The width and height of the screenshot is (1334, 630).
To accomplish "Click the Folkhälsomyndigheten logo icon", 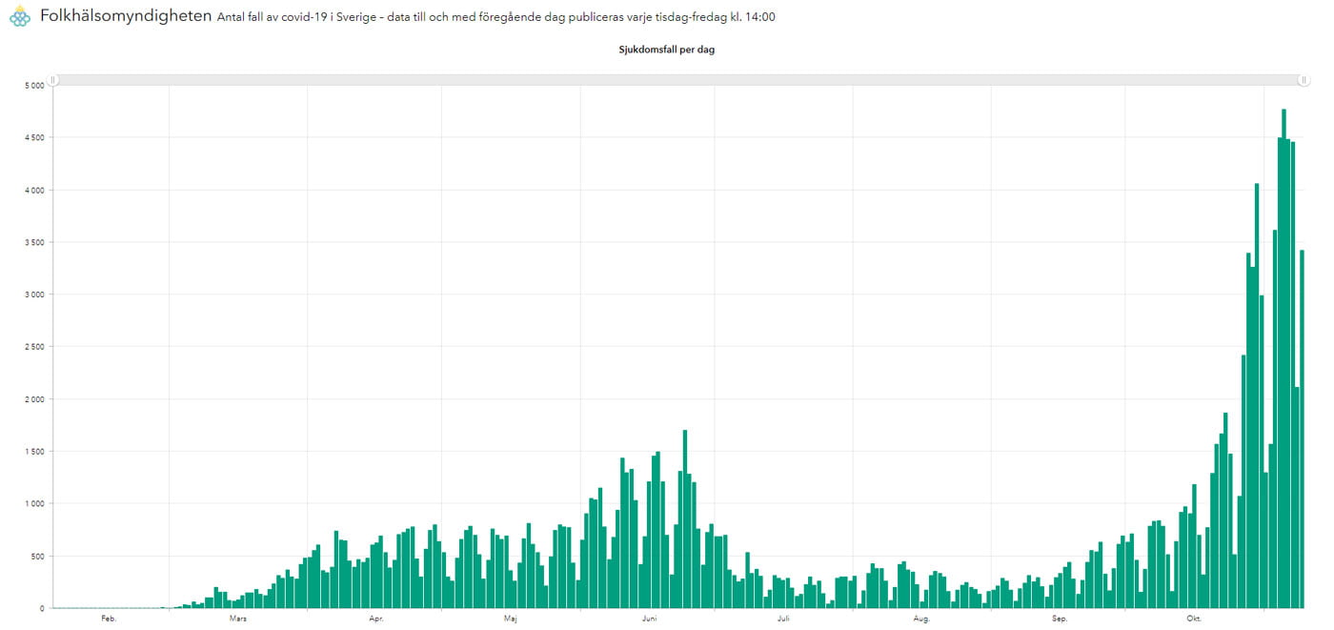I will [x=20, y=16].
